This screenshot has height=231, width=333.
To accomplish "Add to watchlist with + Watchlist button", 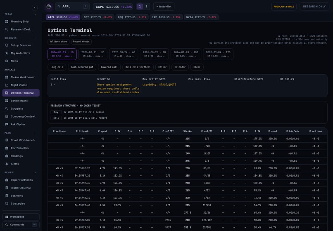I will point(164,7).
